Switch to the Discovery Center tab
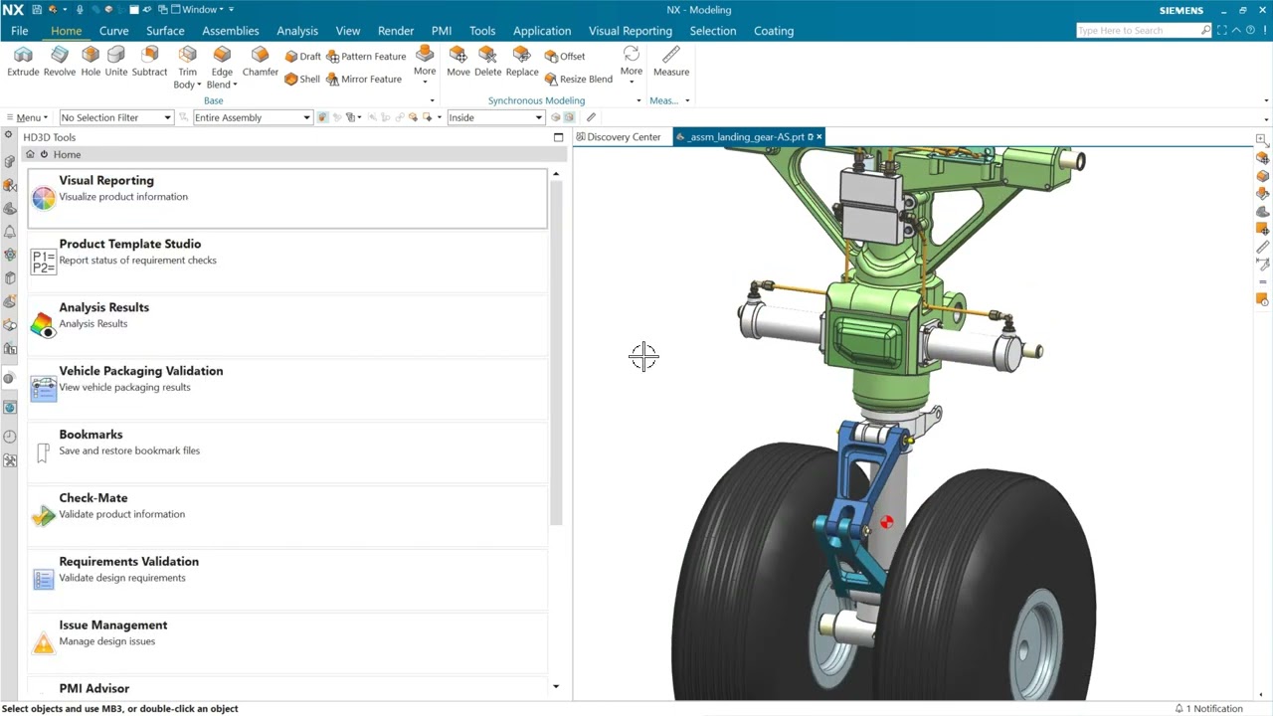1273x716 pixels. point(618,137)
